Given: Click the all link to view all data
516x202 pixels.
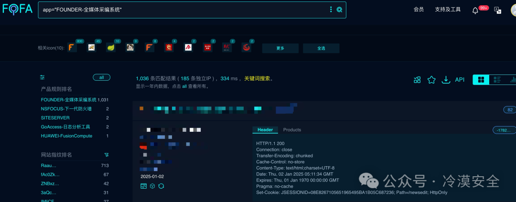Looking at the screenshot, I should [x=184, y=86].
